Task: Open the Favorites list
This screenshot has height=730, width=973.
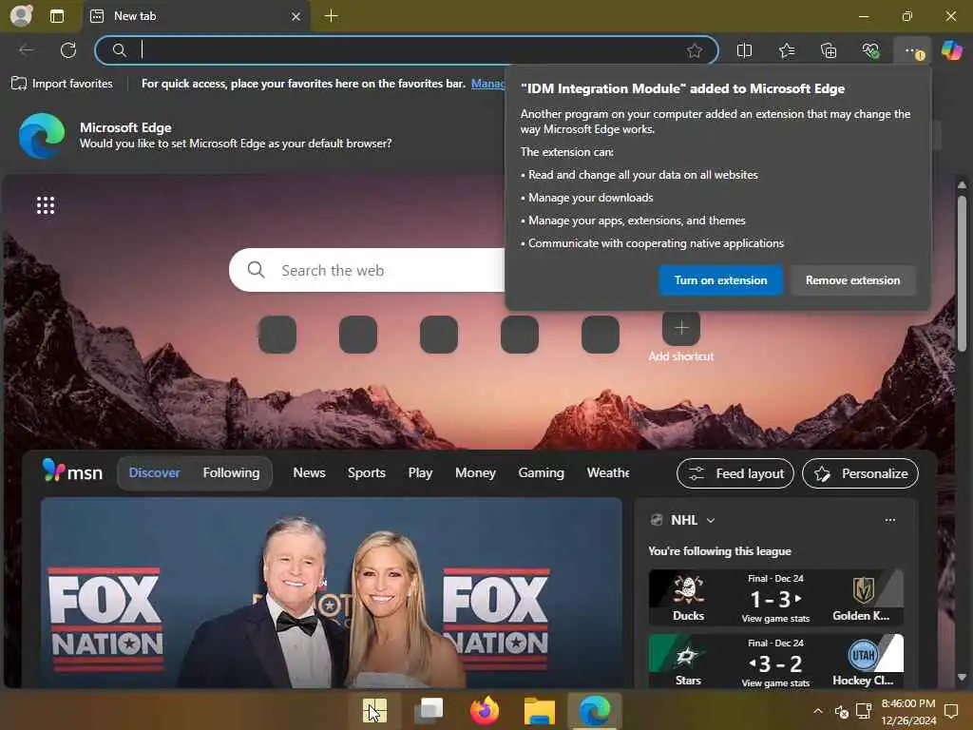Action: pos(786,50)
